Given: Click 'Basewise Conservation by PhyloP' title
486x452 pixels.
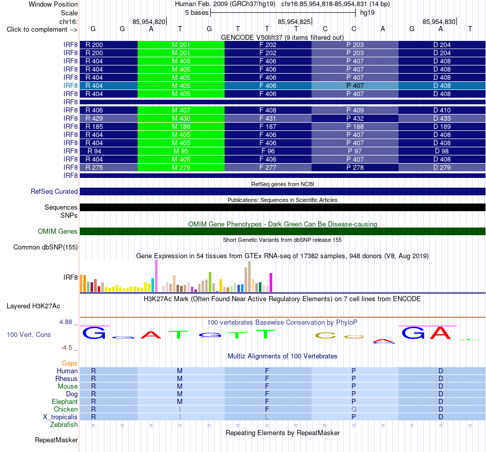Looking at the screenshot, I should [x=282, y=323].
